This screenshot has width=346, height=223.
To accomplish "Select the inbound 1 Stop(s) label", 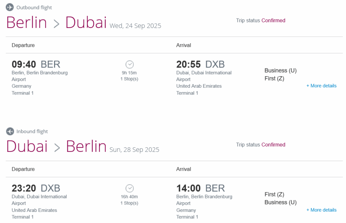I will [x=129, y=203].
